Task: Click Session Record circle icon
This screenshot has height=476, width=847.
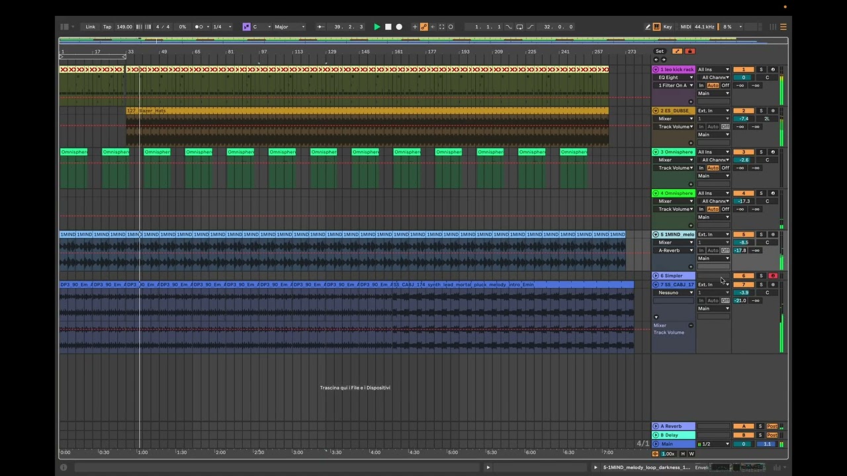Action: pos(451,26)
